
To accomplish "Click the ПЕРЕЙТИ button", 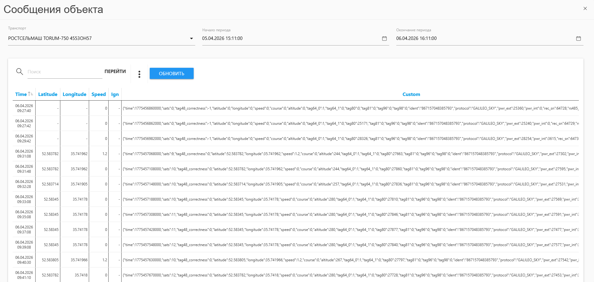I will click(115, 72).
